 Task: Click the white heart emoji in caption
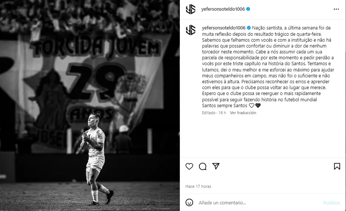[x=252, y=106]
